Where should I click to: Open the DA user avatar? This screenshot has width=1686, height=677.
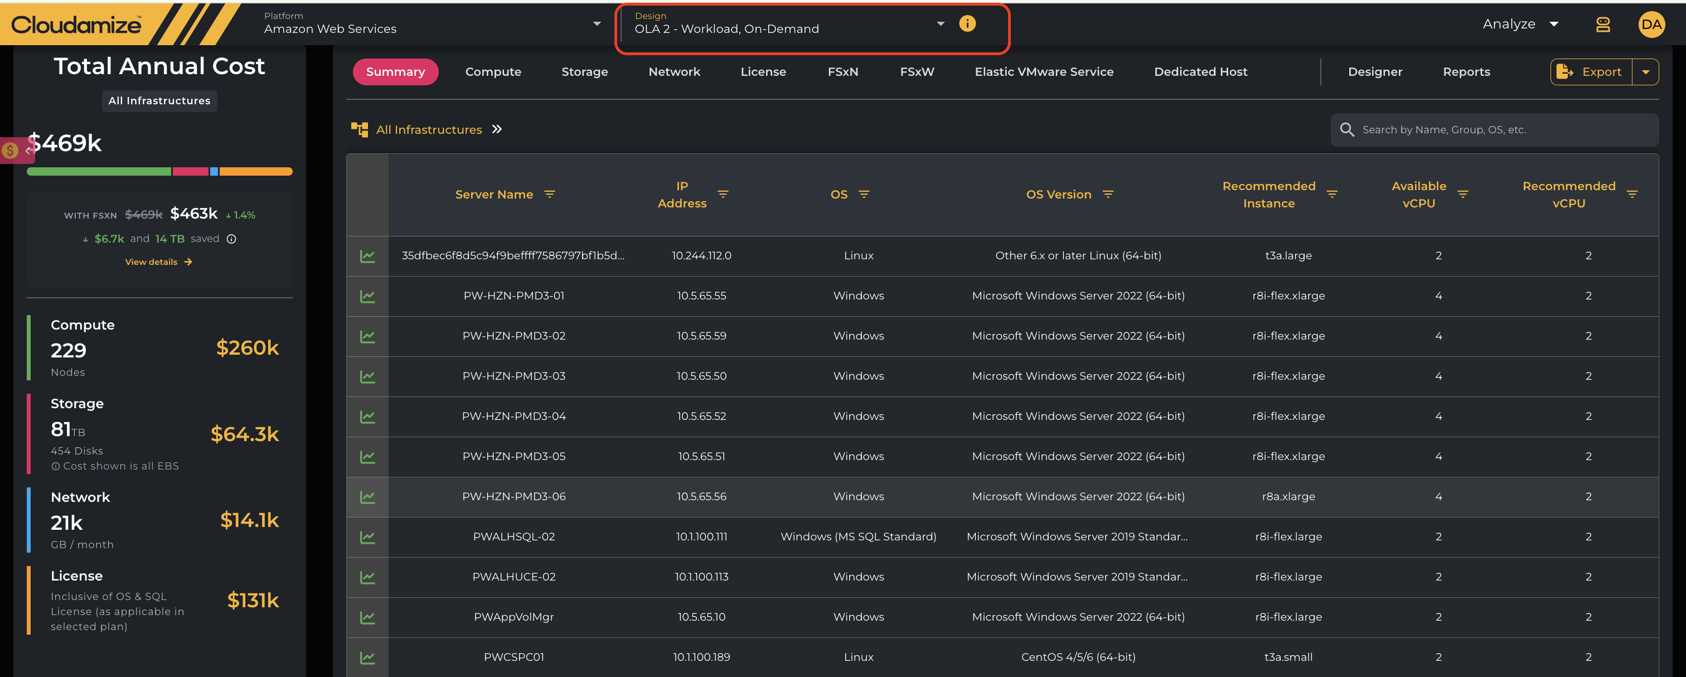[1651, 24]
